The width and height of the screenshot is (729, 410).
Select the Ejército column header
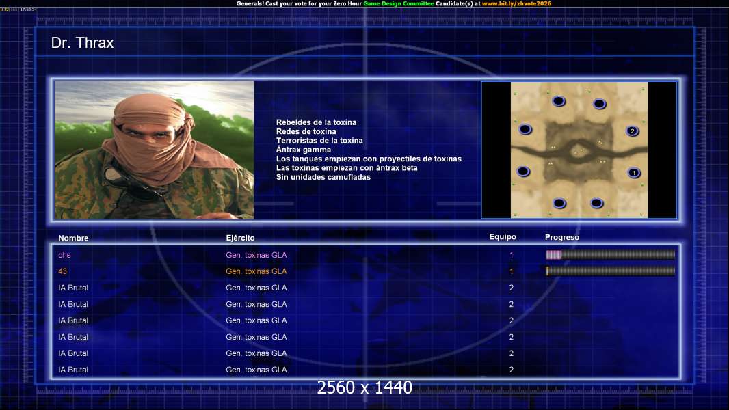coord(240,238)
